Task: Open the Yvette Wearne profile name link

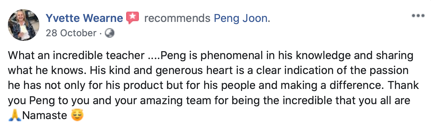Action: click(84, 19)
